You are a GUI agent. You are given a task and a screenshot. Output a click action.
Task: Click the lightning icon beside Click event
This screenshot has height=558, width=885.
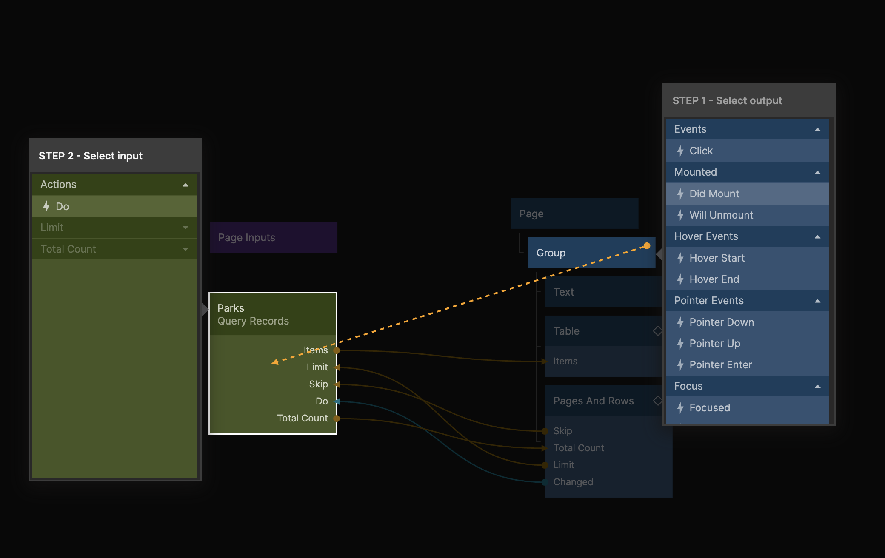[680, 151]
